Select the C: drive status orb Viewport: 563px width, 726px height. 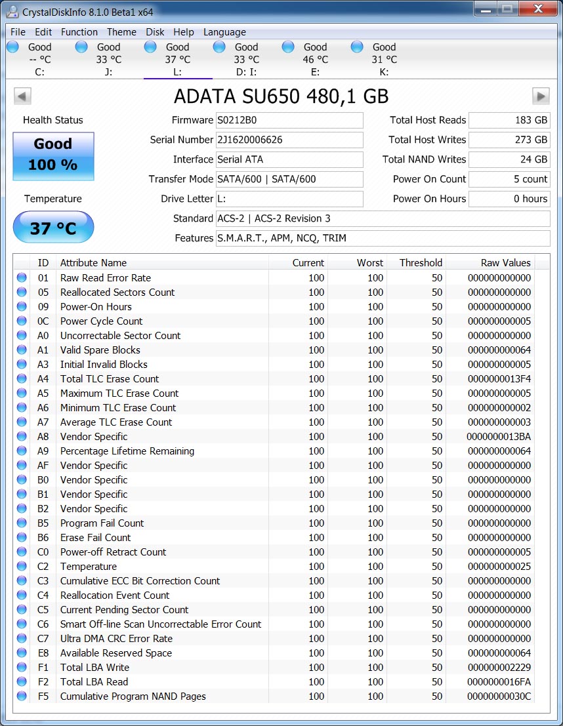pos(13,47)
